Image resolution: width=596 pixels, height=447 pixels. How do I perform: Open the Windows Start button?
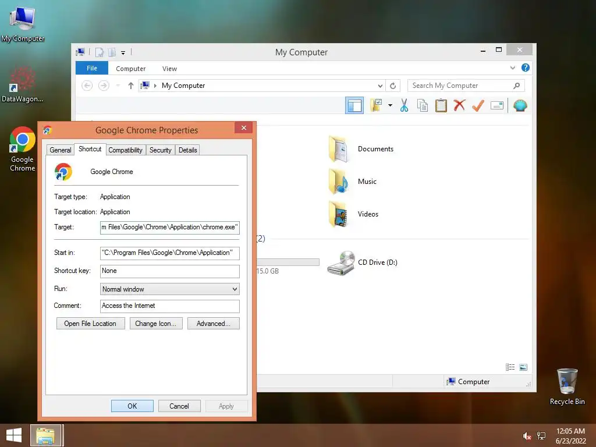click(x=14, y=435)
